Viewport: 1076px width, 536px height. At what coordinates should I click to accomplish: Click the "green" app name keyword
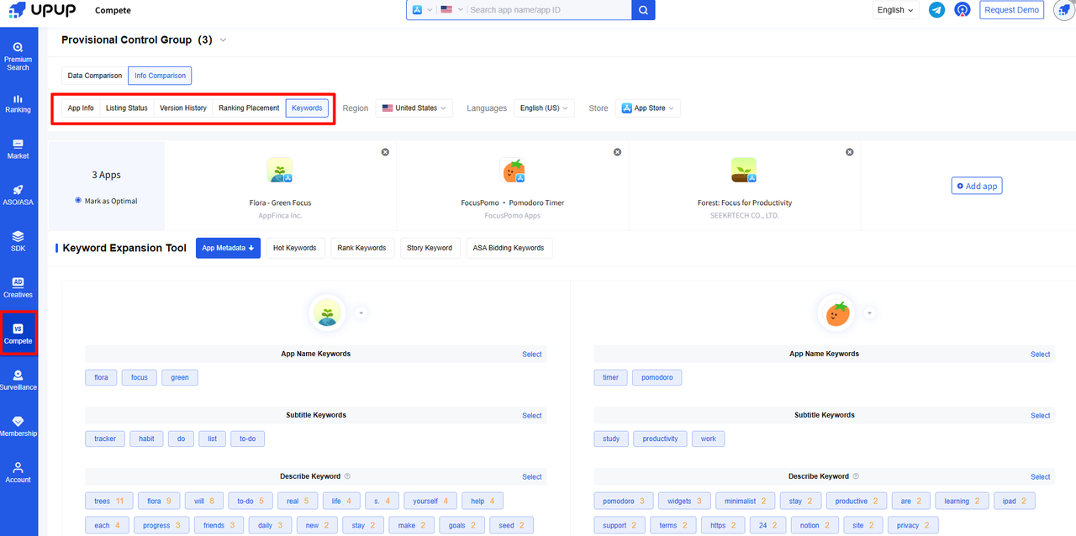click(180, 378)
